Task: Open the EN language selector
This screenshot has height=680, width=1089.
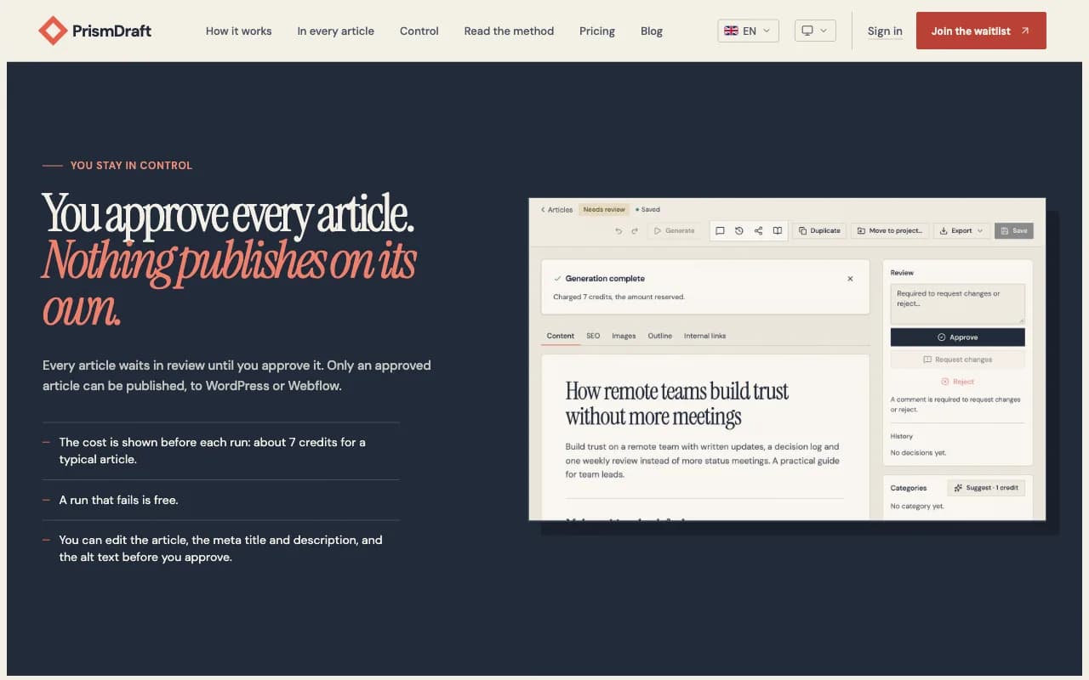Action: [748, 31]
